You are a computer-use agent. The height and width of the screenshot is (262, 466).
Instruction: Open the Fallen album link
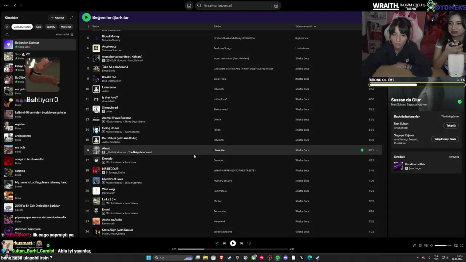[217, 130]
